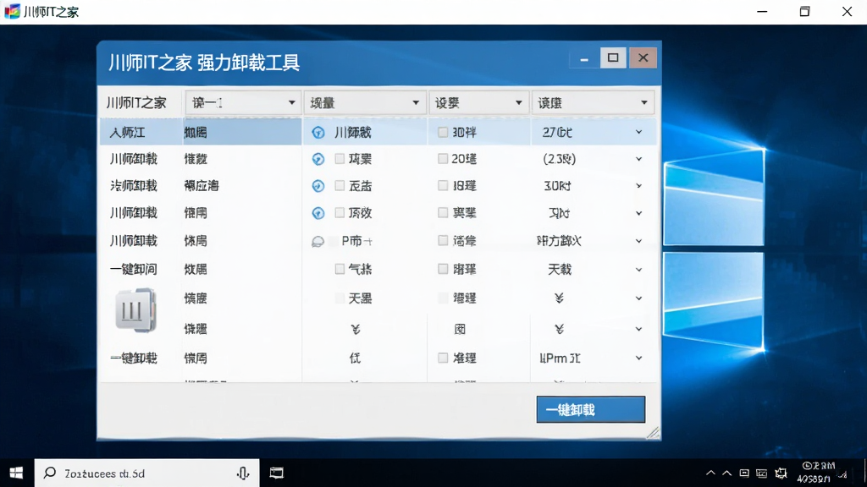Maximize the 强力卸载工具 dialog
867x487 pixels.
coord(613,58)
